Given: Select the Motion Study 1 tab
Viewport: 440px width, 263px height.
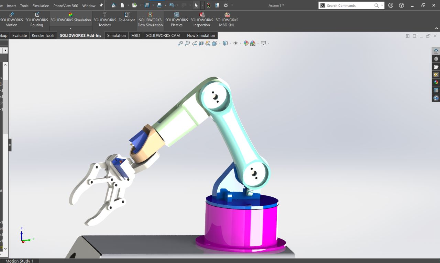Looking at the screenshot, I should [20, 261].
